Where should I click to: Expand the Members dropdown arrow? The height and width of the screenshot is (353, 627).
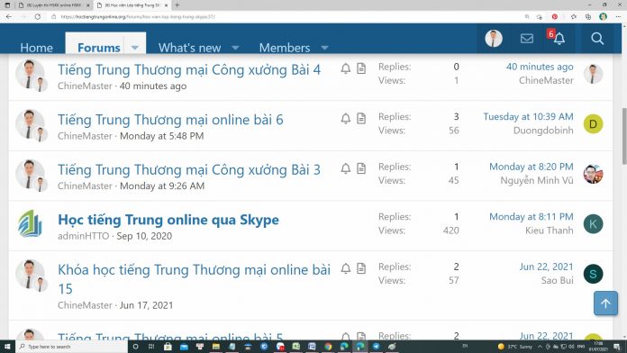click(324, 48)
